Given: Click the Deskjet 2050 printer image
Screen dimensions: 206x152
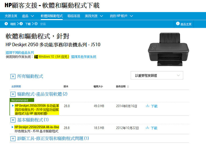Looking at the screenshot, I should (x=169, y=49).
